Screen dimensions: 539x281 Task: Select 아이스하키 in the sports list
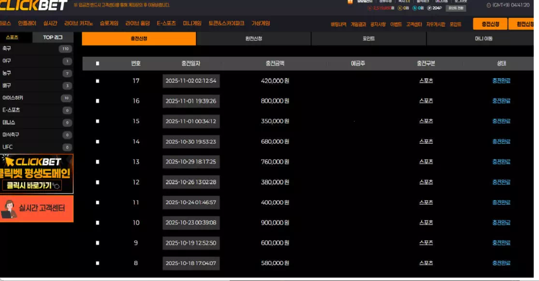(x=13, y=98)
